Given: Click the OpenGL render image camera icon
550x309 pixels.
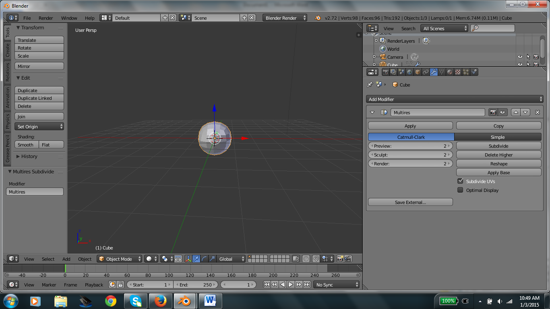Looking at the screenshot, I should click(340, 259).
